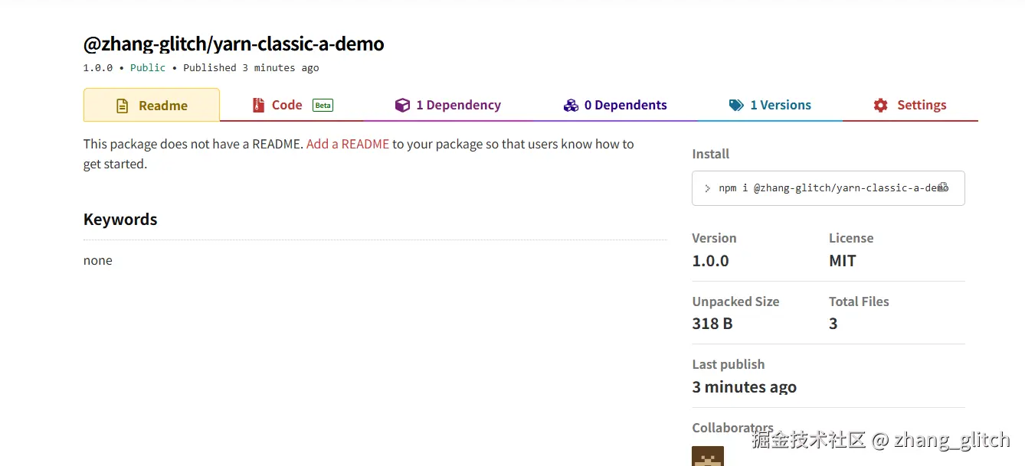
Task: Click the npm i install command text
Action: coord(827,188)
